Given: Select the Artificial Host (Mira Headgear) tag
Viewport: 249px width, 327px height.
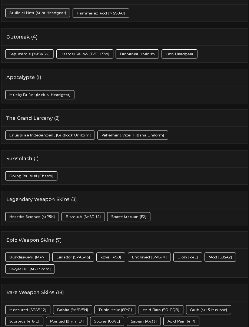Looking at the screenshot, I should click(x=37, y=13).
